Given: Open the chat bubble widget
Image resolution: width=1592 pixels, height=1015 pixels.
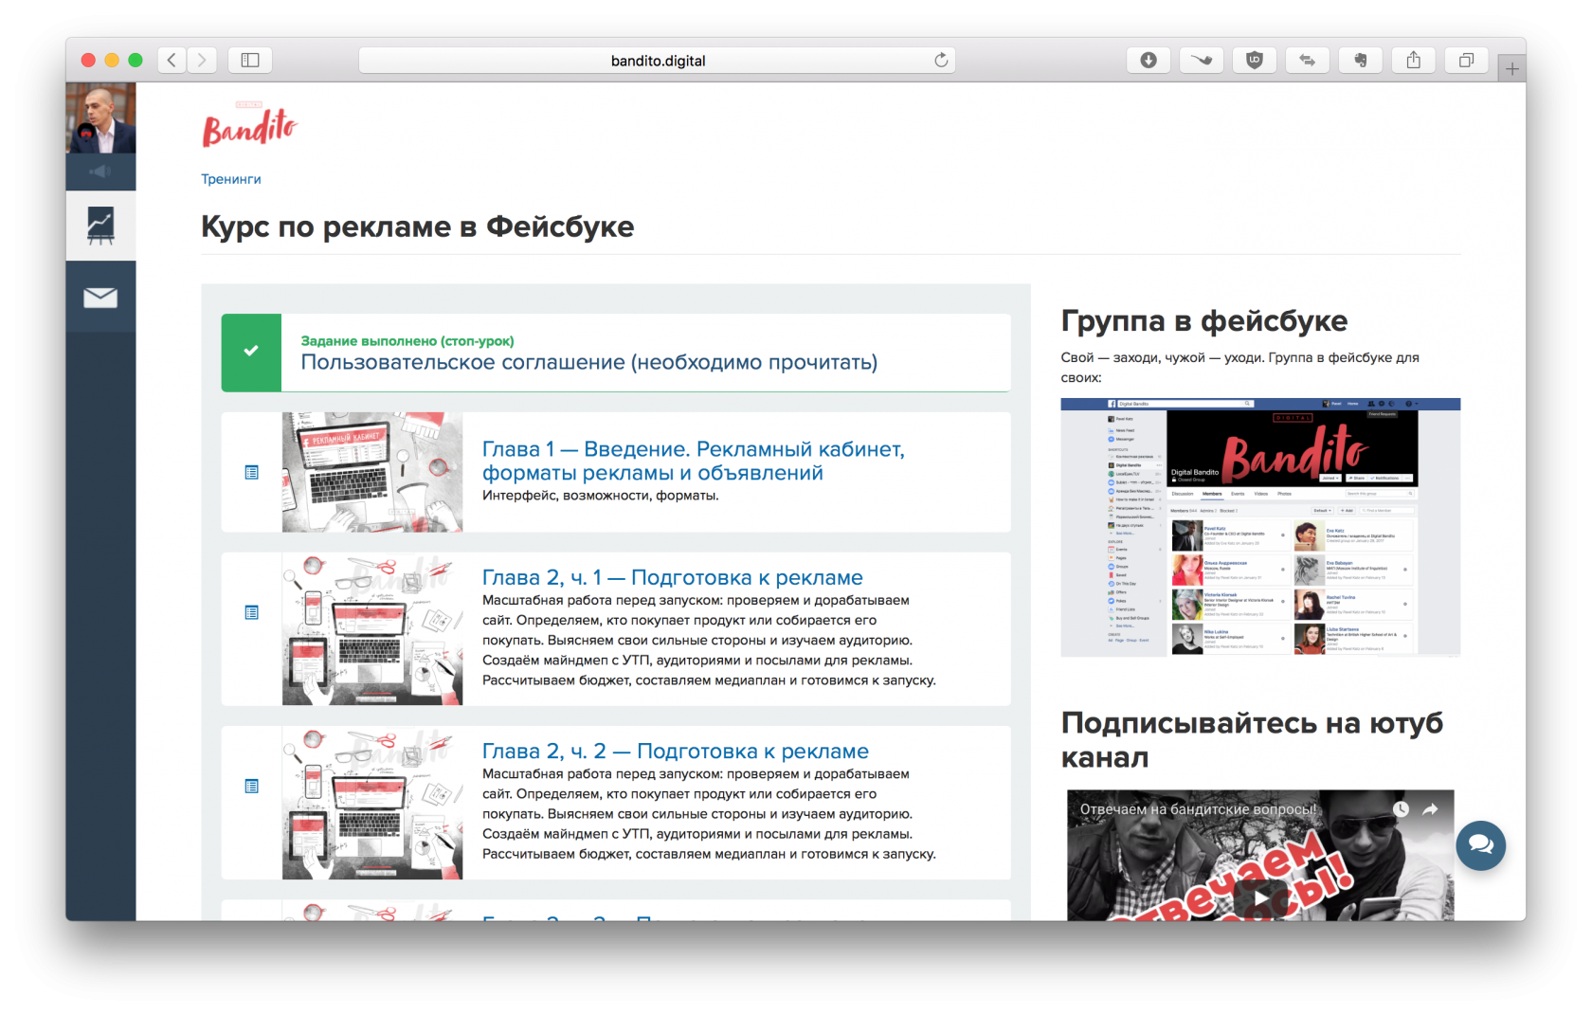Looking at the screenshot, I should (1481, 845).
